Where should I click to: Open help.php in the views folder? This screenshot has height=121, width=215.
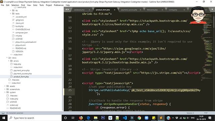click(x=17, y=64)
